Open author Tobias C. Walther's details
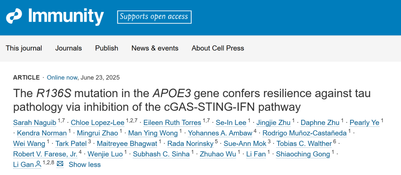Screen dimensions: 401x175 pyautogui.click(x=304, y=143)
